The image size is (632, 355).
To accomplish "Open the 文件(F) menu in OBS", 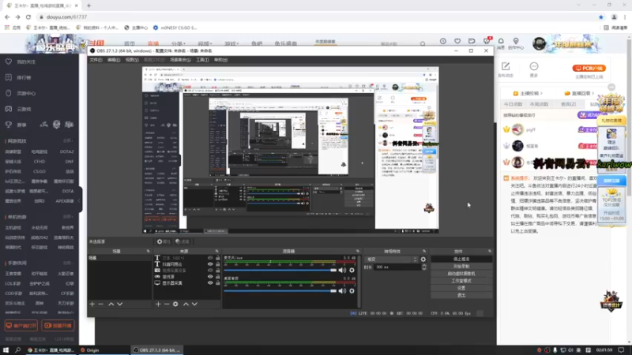I will [x=96, y=60].
